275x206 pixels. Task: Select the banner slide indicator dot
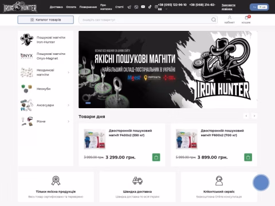coord(88,103)
